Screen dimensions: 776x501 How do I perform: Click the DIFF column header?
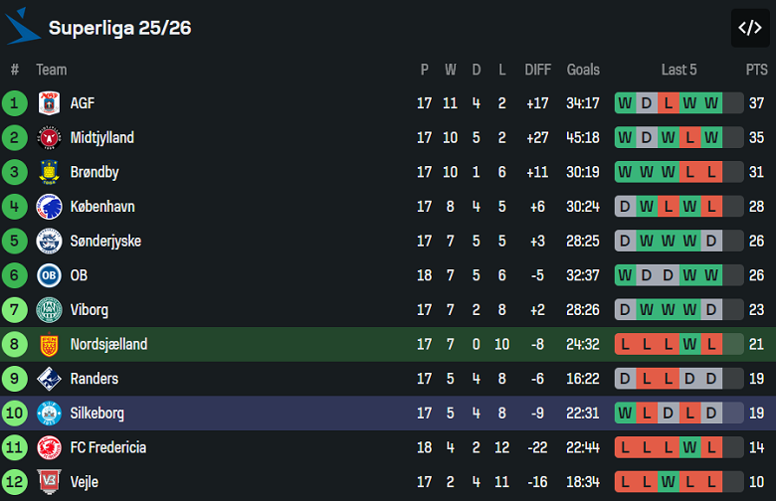click(537, 70)
